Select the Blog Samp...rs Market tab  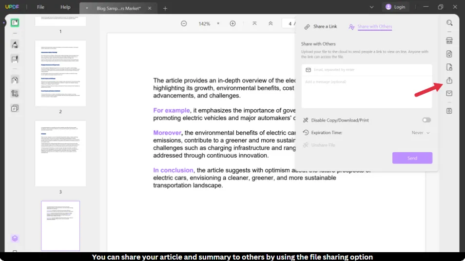[118, 8]
